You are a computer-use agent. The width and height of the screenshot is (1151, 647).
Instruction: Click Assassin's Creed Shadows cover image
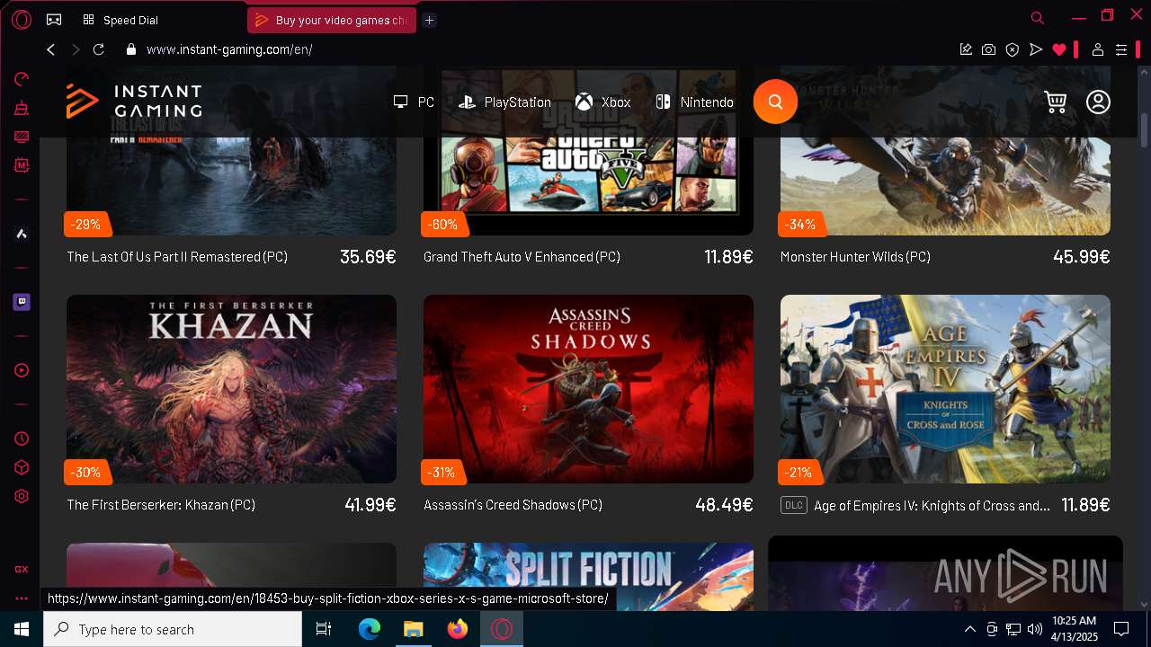[588, 389]
